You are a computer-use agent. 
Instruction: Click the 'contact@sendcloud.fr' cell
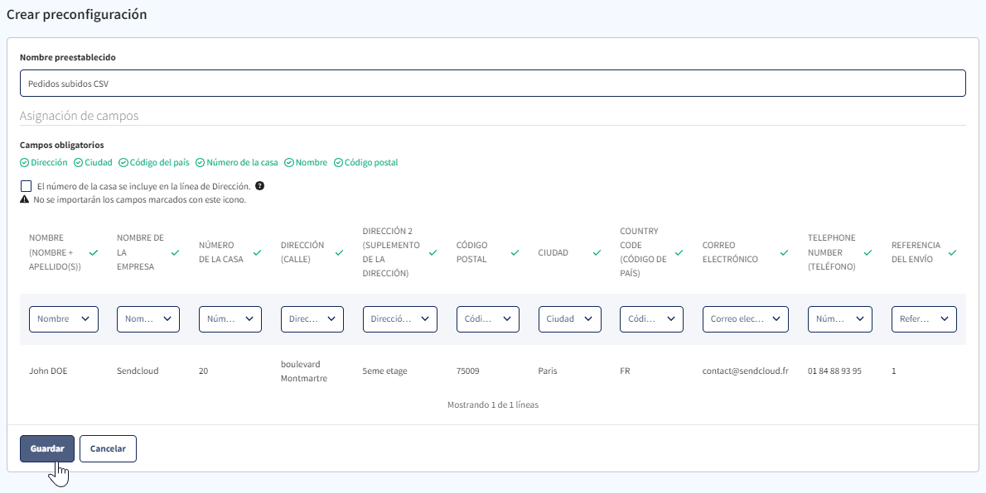coord(745,371)
